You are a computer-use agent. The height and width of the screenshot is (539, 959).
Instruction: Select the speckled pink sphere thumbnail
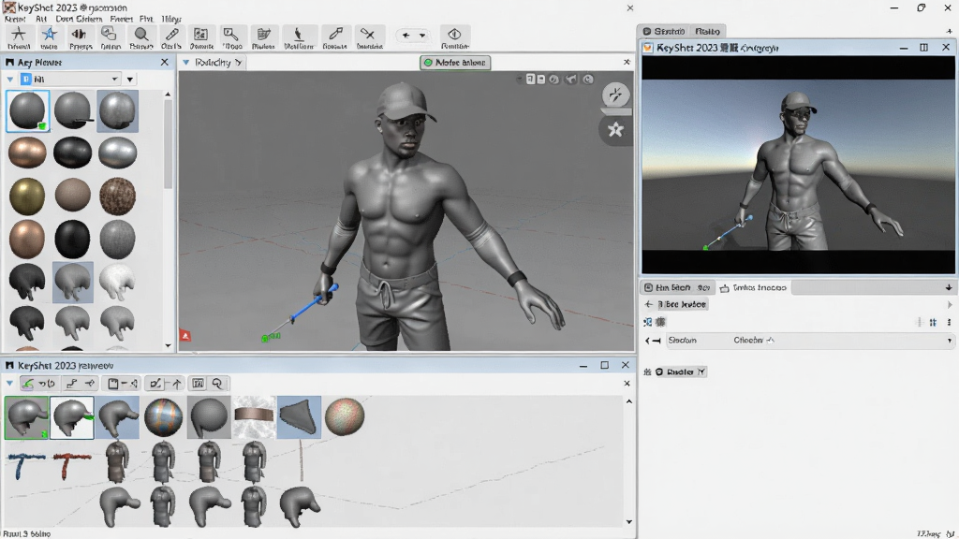(345, 416)
